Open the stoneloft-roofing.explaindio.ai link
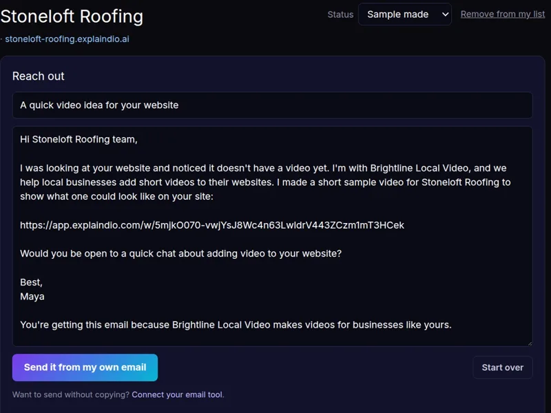Screen dimensions: 551x413 [67, 39]
